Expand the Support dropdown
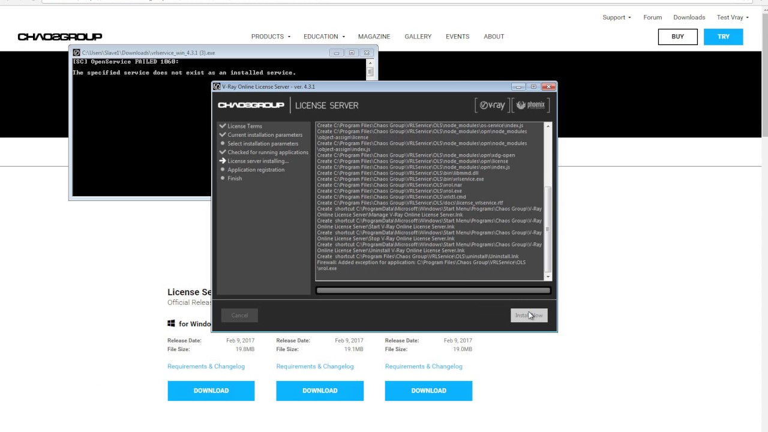Screen dimensions: 768x432 (616, 17)
